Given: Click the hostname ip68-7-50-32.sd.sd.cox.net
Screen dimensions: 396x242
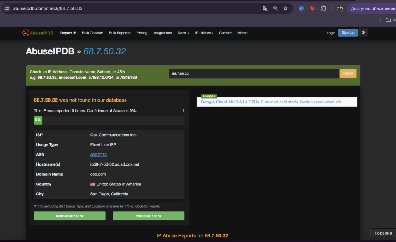Looking at the screenshot, I should tap(114, 164).
